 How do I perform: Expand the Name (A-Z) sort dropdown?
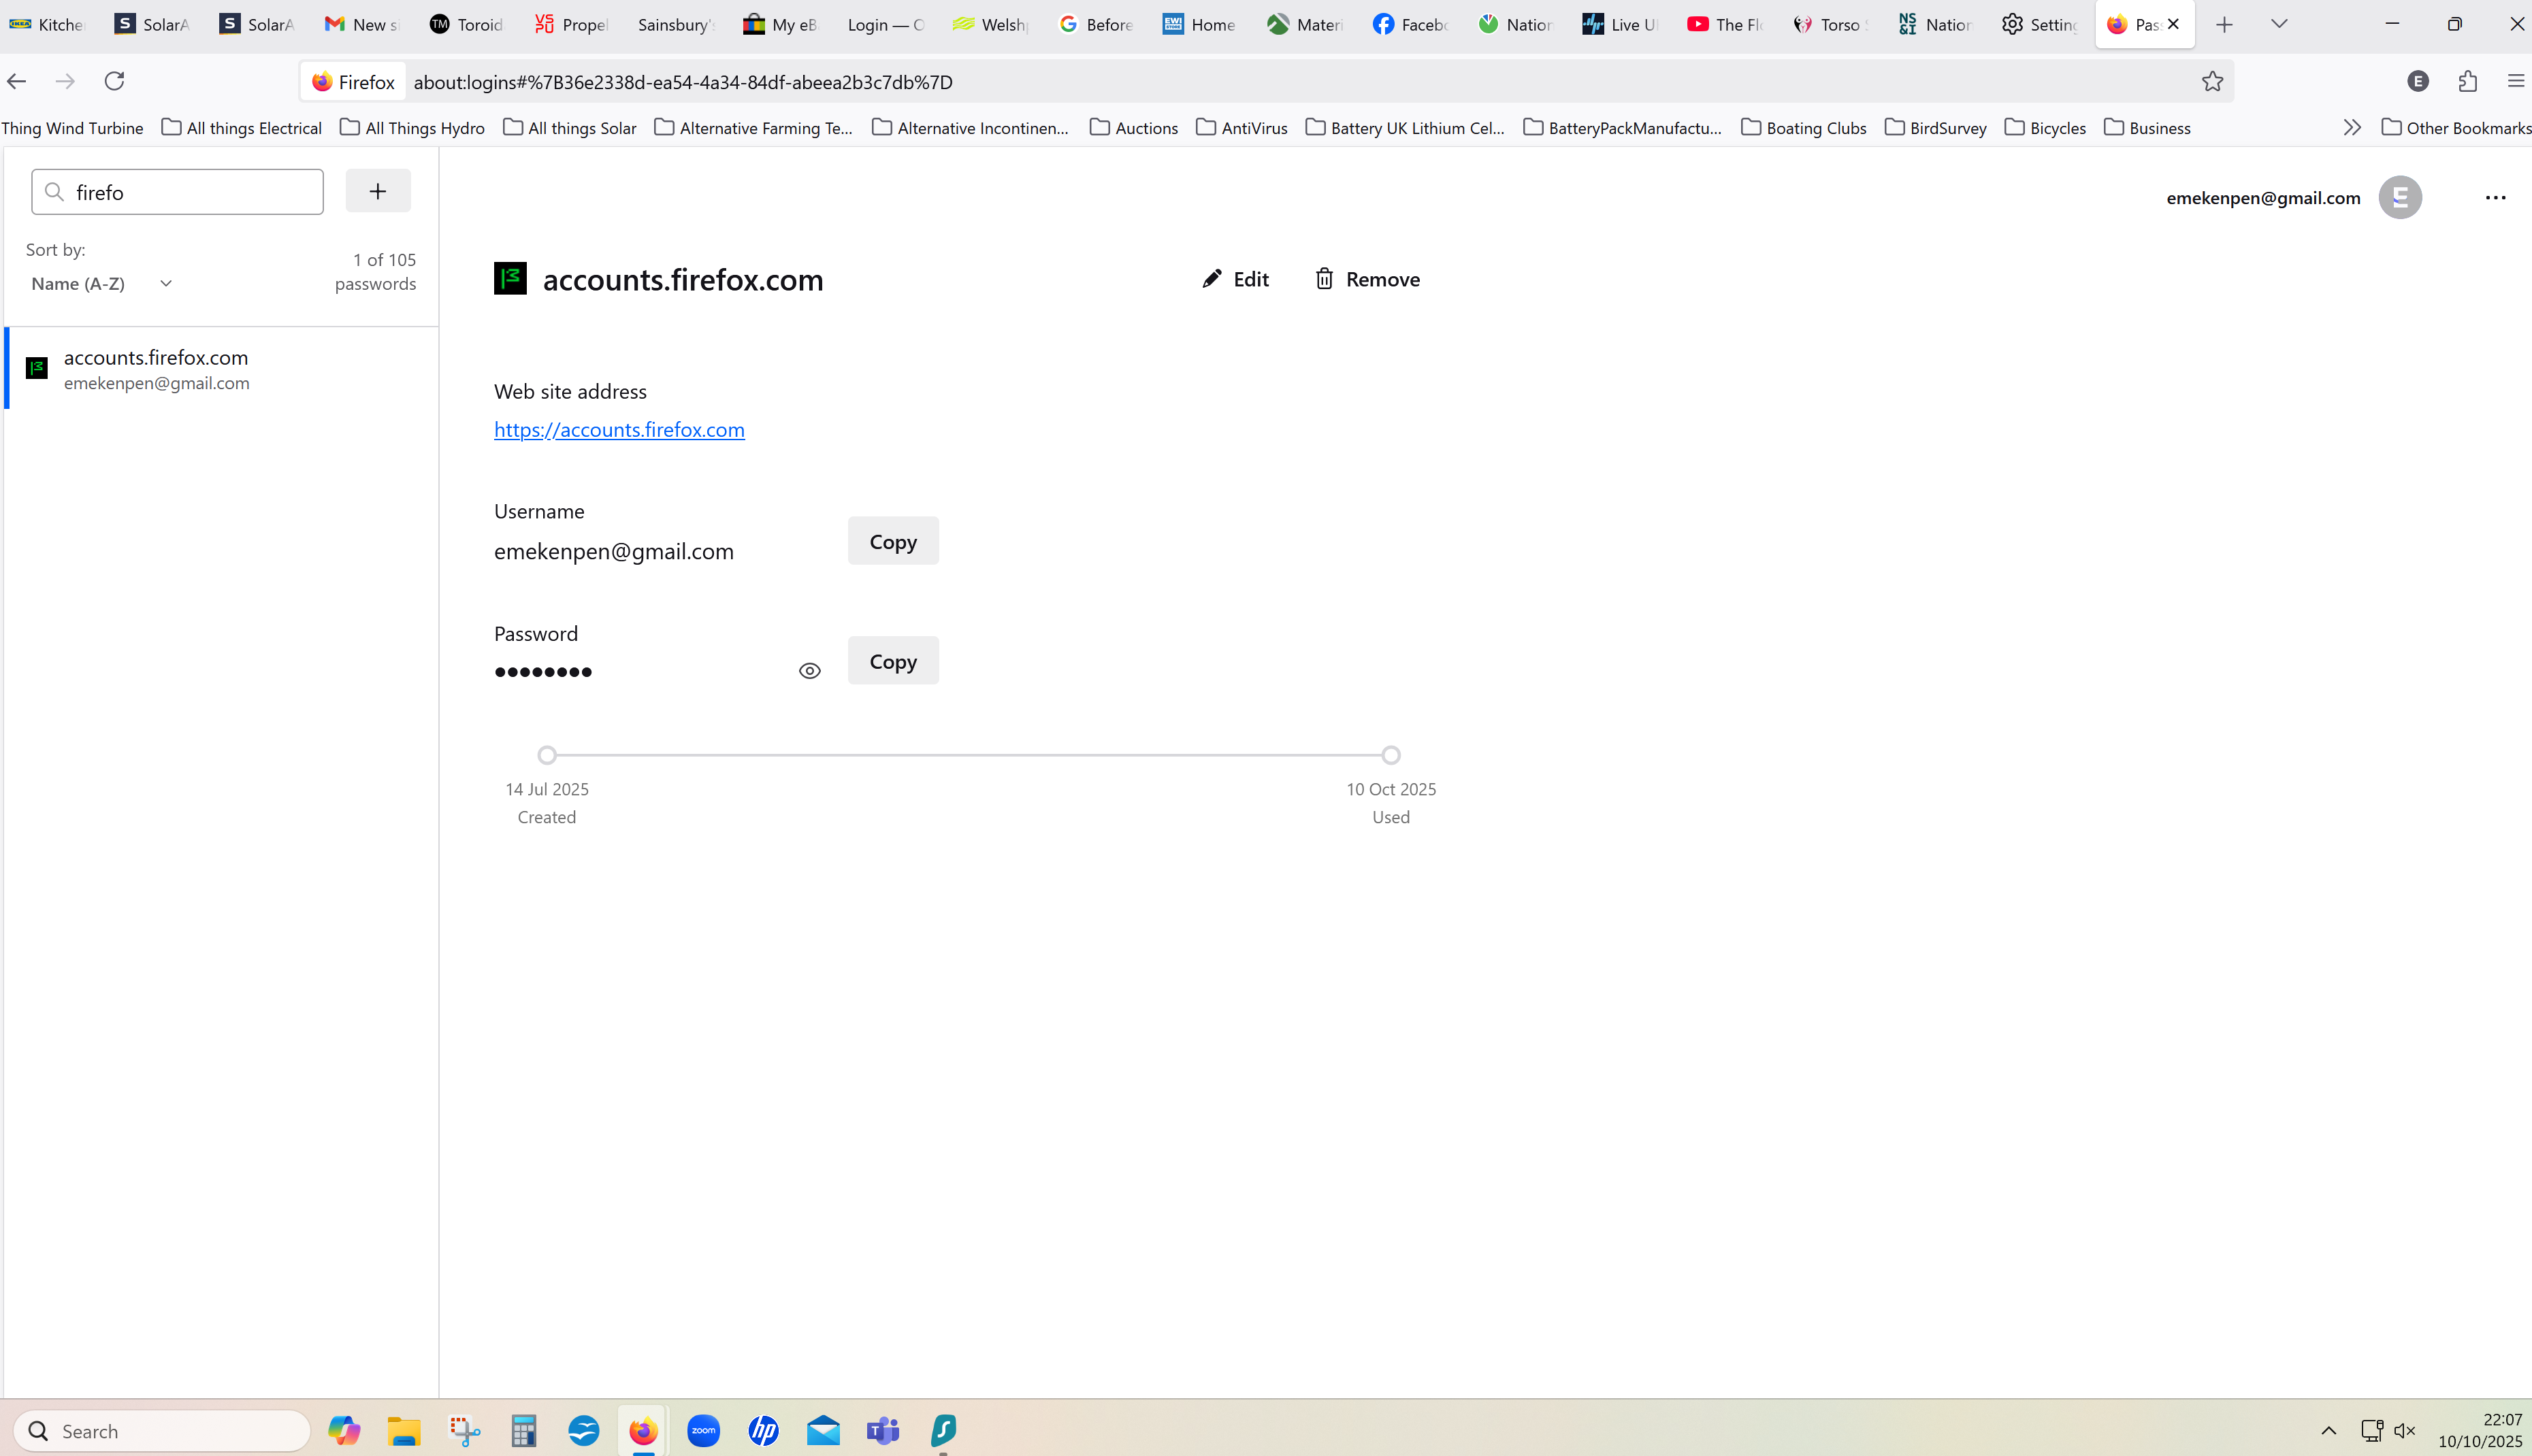(x=102, y=284)
